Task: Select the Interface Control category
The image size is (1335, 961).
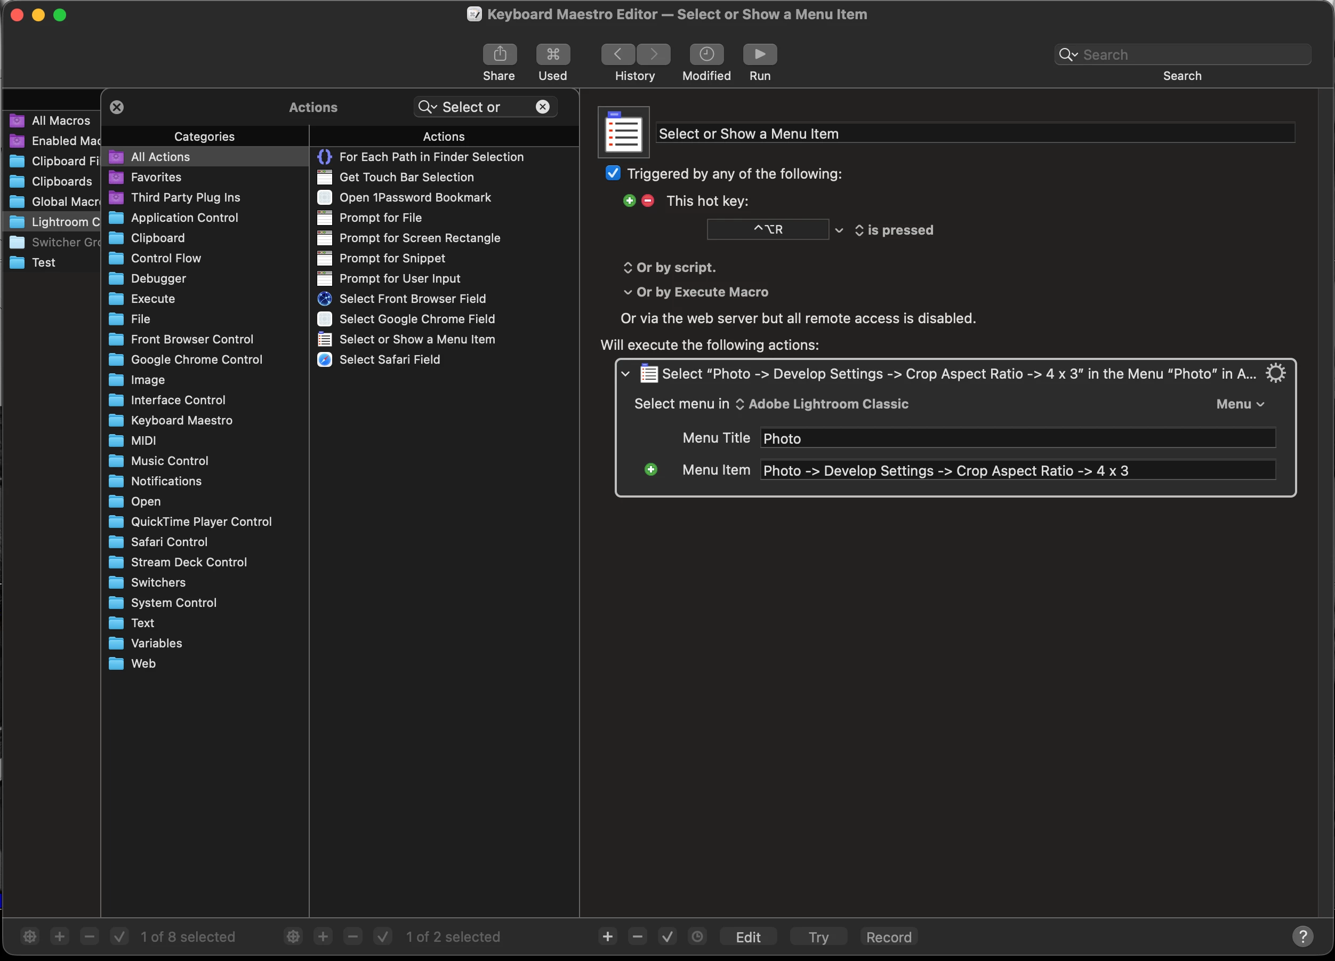Action: [x=178, y=400]
